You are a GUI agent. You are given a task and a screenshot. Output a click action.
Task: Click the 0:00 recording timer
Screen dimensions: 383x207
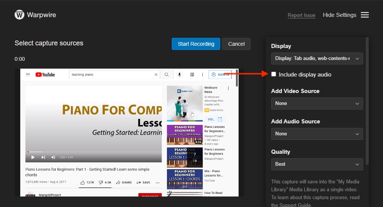click(x=20, y=59)
